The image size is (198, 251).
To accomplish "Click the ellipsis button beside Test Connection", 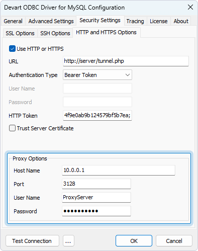I will (68, 241).
